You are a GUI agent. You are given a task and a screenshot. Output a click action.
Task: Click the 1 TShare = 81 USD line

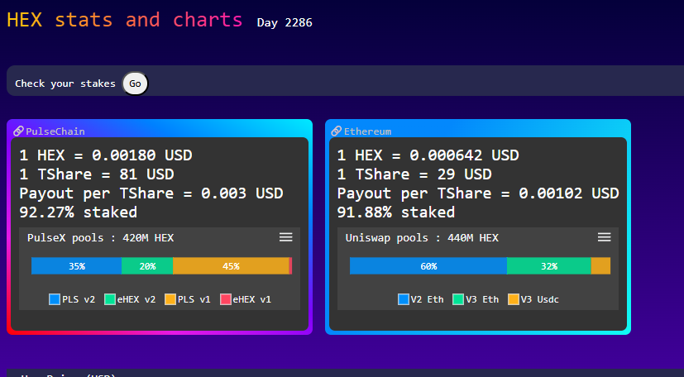(97, 174)
